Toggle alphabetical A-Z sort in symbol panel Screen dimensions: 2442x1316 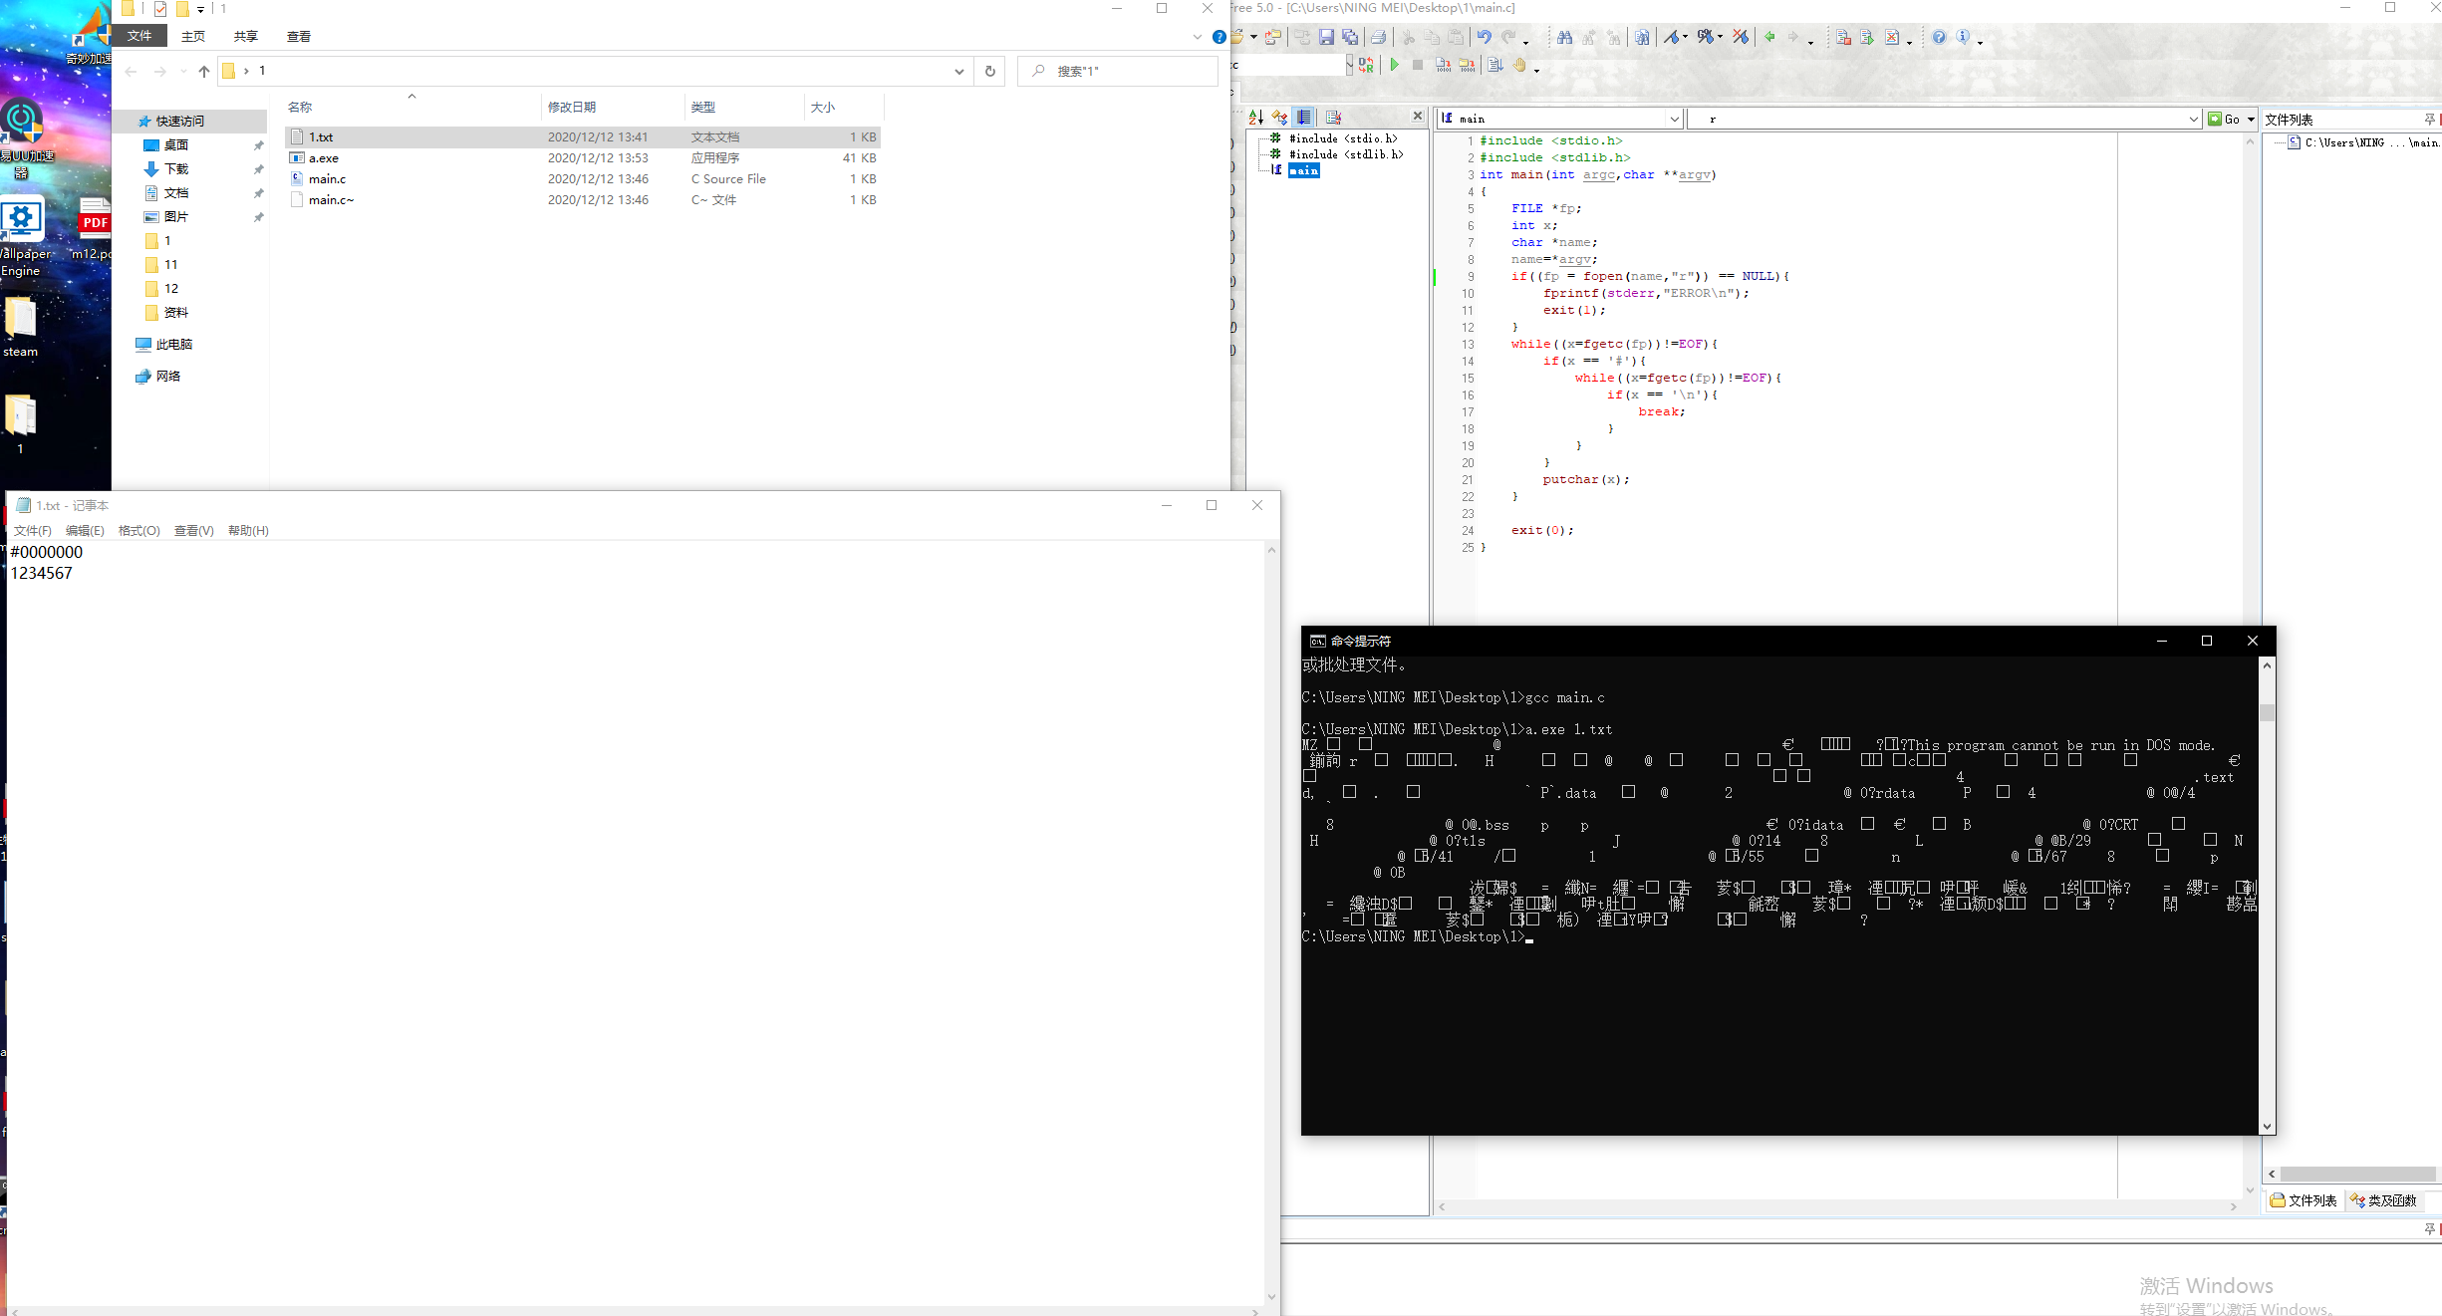tap(1255, 118)
